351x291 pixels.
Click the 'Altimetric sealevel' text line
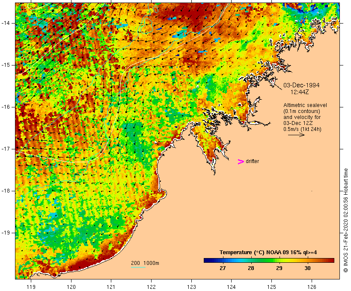click(305, 105)
